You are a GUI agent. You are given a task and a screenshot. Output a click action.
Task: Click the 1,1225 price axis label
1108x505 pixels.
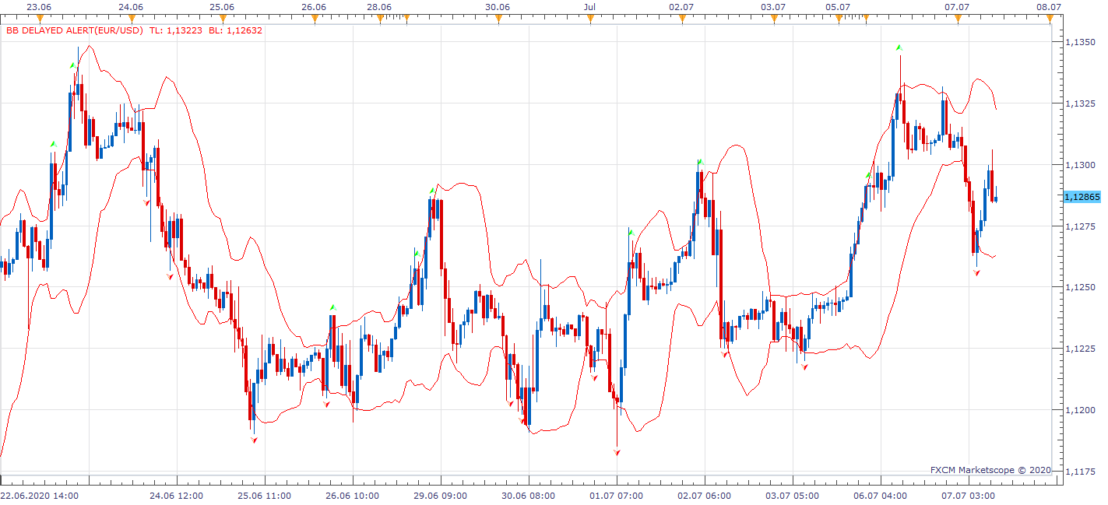pyautogui.click(x=1082, y=349)
